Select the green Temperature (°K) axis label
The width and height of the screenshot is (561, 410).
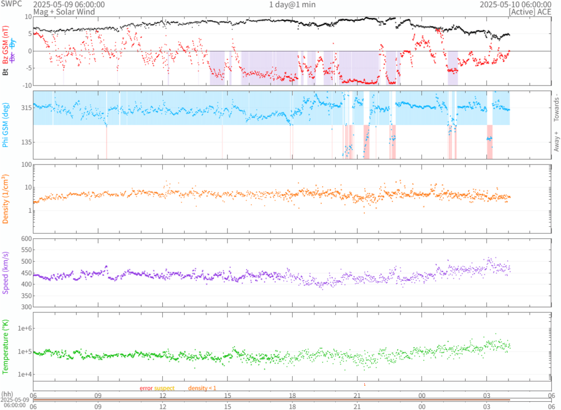pos(7,345)
